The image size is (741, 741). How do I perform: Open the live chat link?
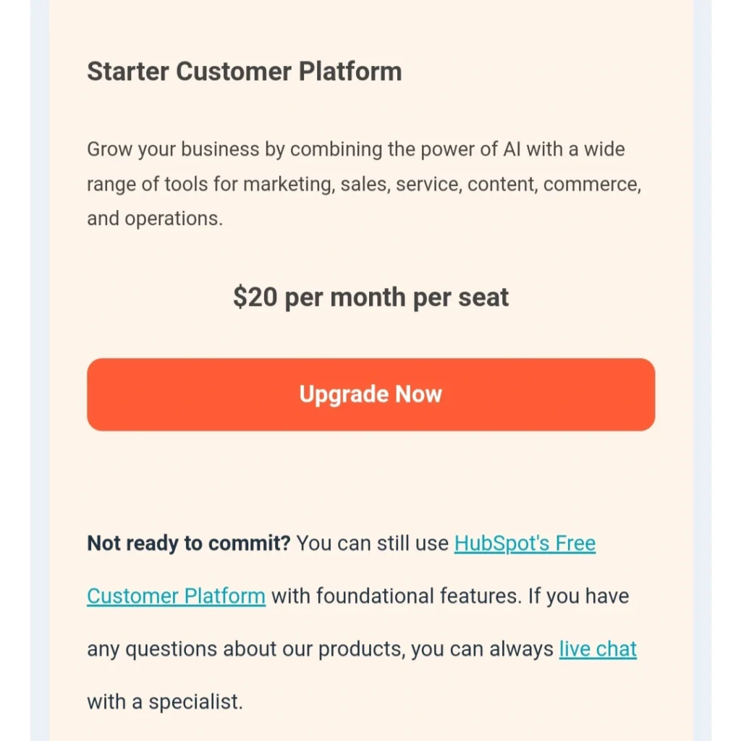[598, 649]
